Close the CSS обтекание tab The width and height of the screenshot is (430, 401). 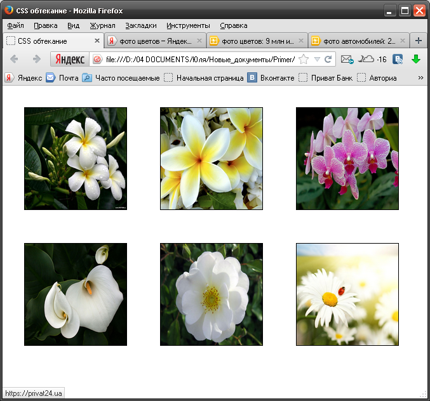click(x=97, y=41)
